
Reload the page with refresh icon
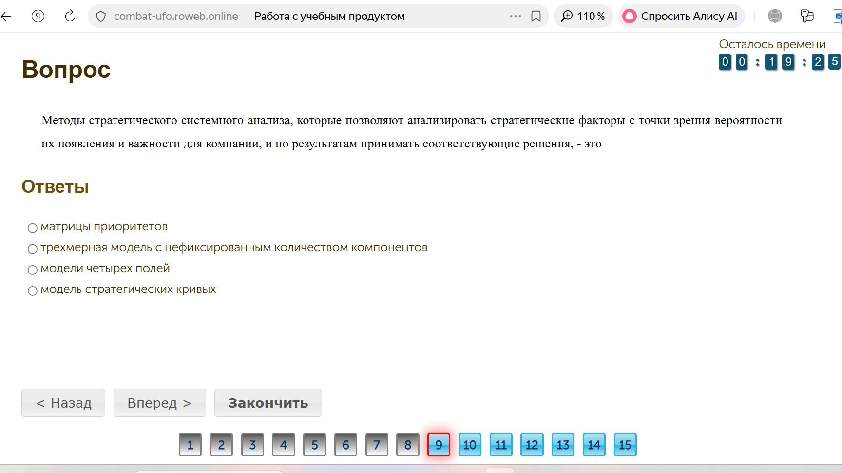pos(70,16)
